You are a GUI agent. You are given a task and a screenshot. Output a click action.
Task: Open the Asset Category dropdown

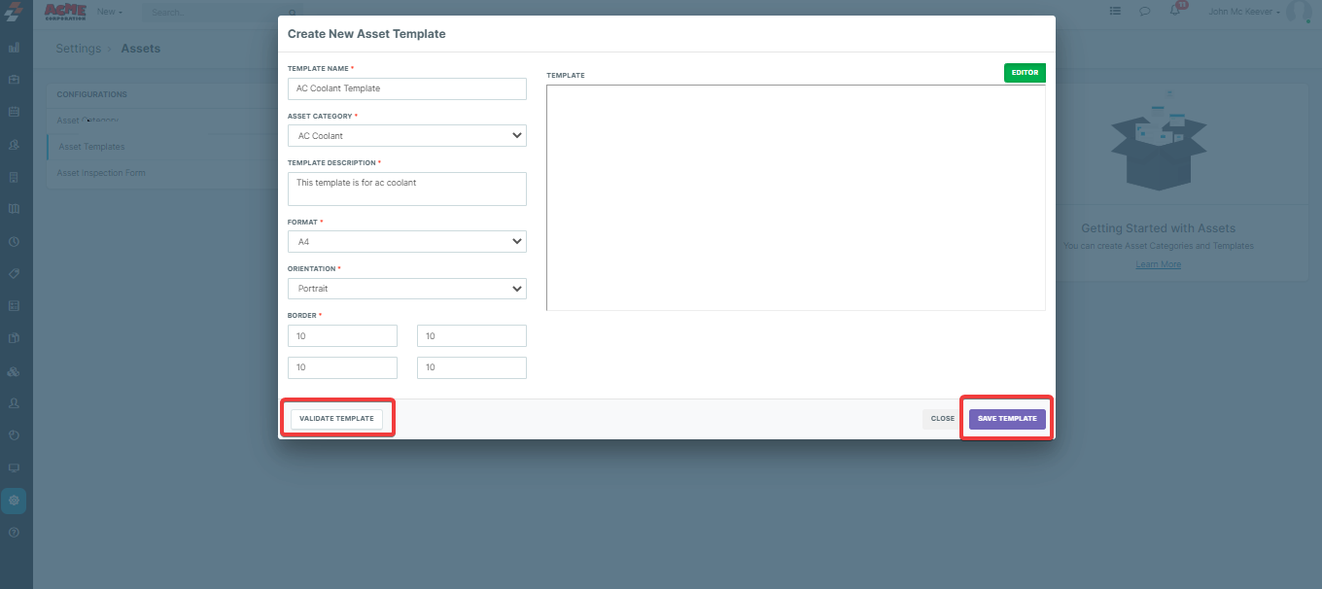click(x=407, y=136)
